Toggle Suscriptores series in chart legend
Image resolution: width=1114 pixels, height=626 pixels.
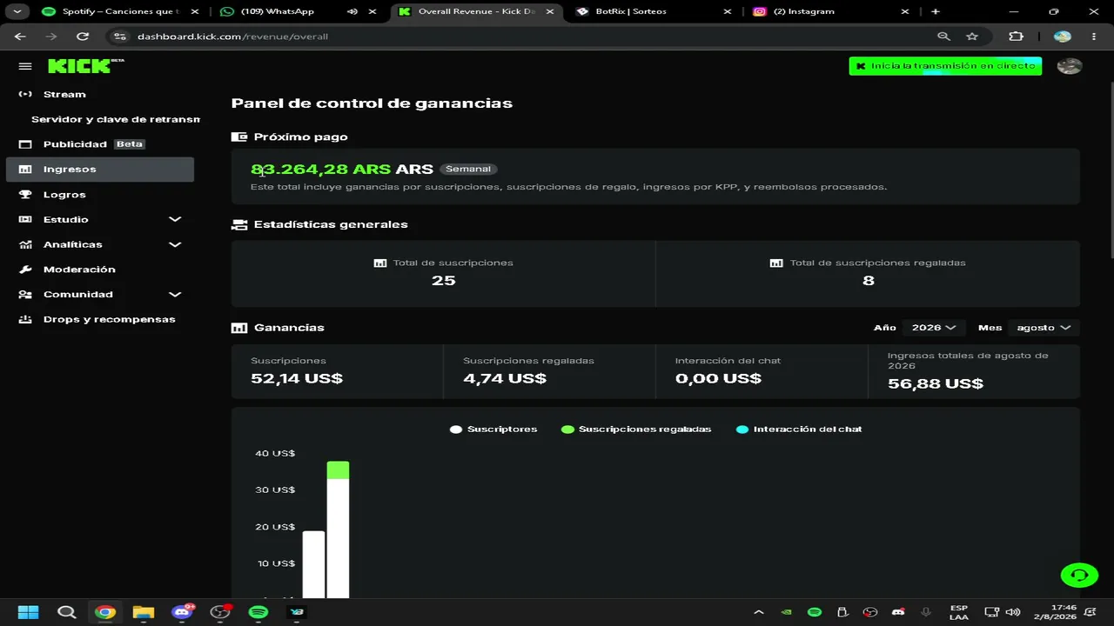(x=493, y=429)
